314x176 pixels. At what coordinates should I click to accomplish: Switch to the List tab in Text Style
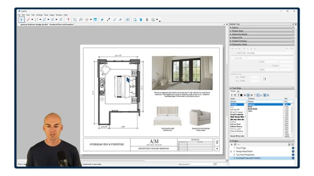coord(238,92)
